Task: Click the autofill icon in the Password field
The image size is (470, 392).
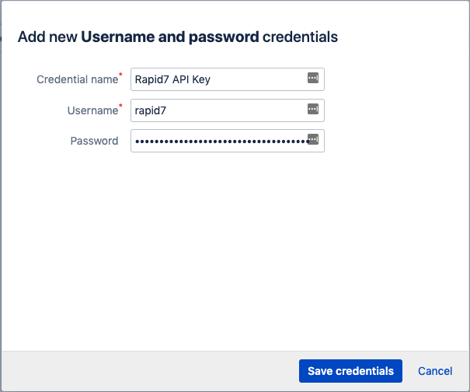Action: (313, 139)
